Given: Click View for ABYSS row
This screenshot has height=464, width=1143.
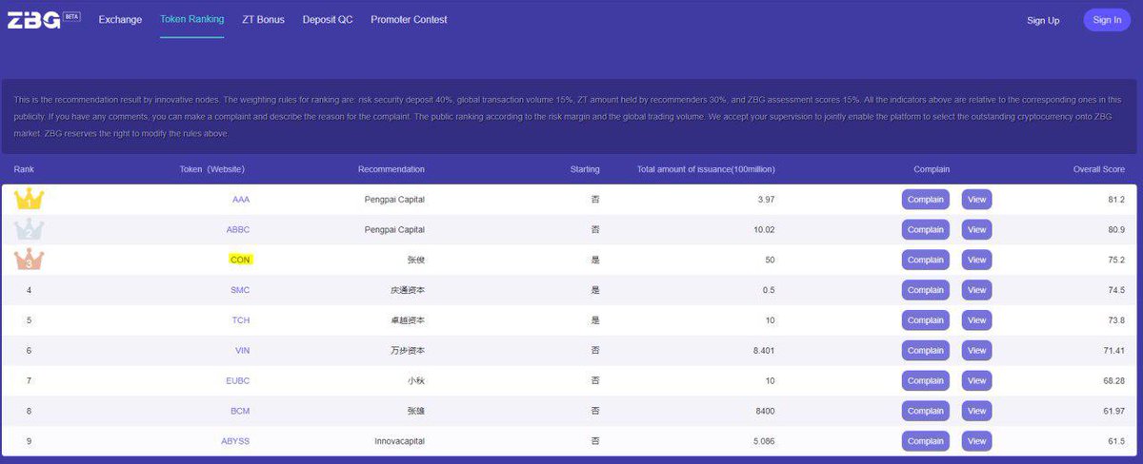Looking at the screenshot, I should (x=976, y=441).
